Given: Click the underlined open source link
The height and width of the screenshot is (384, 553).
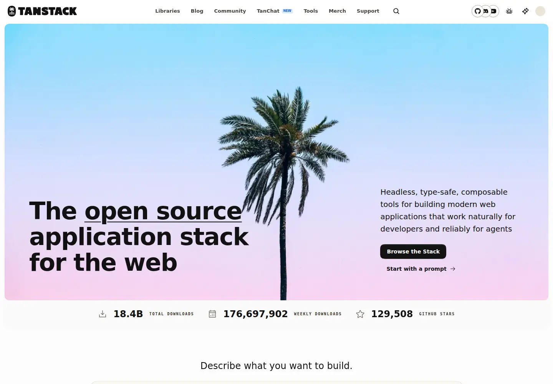Looking at the screenshot, I should 163,211.
